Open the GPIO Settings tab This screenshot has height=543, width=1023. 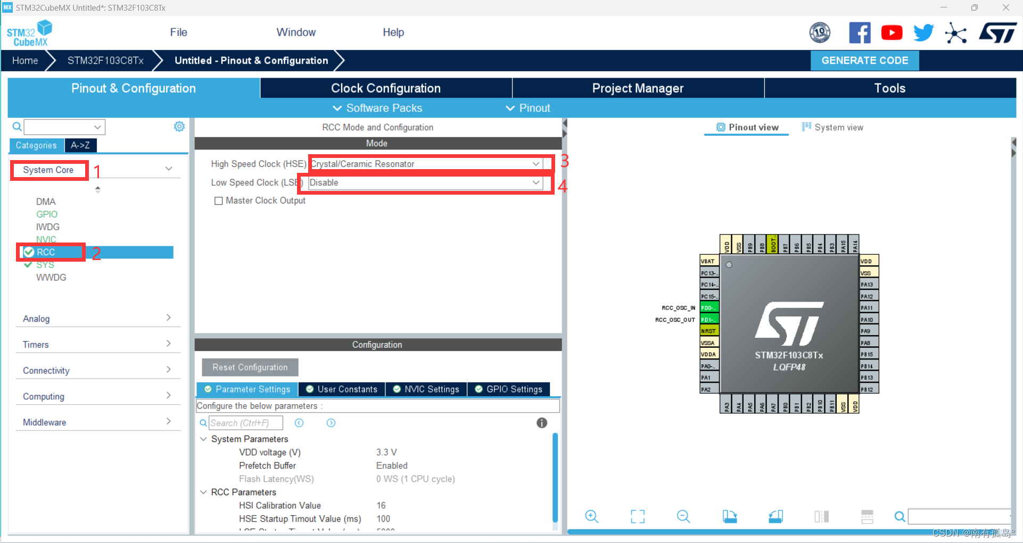coord(509,389)
